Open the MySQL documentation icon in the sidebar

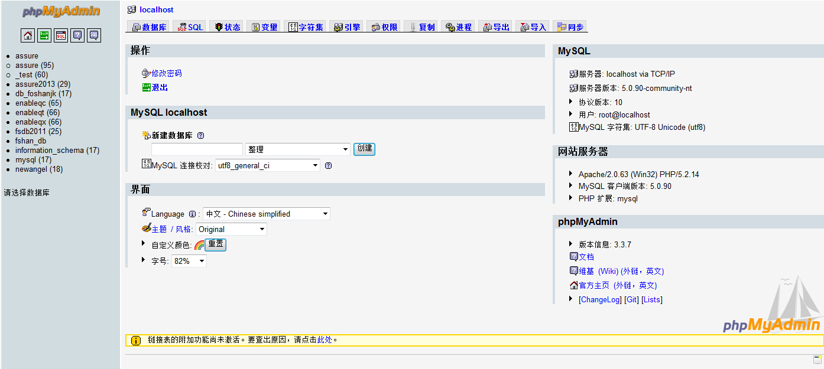[94, 35]
